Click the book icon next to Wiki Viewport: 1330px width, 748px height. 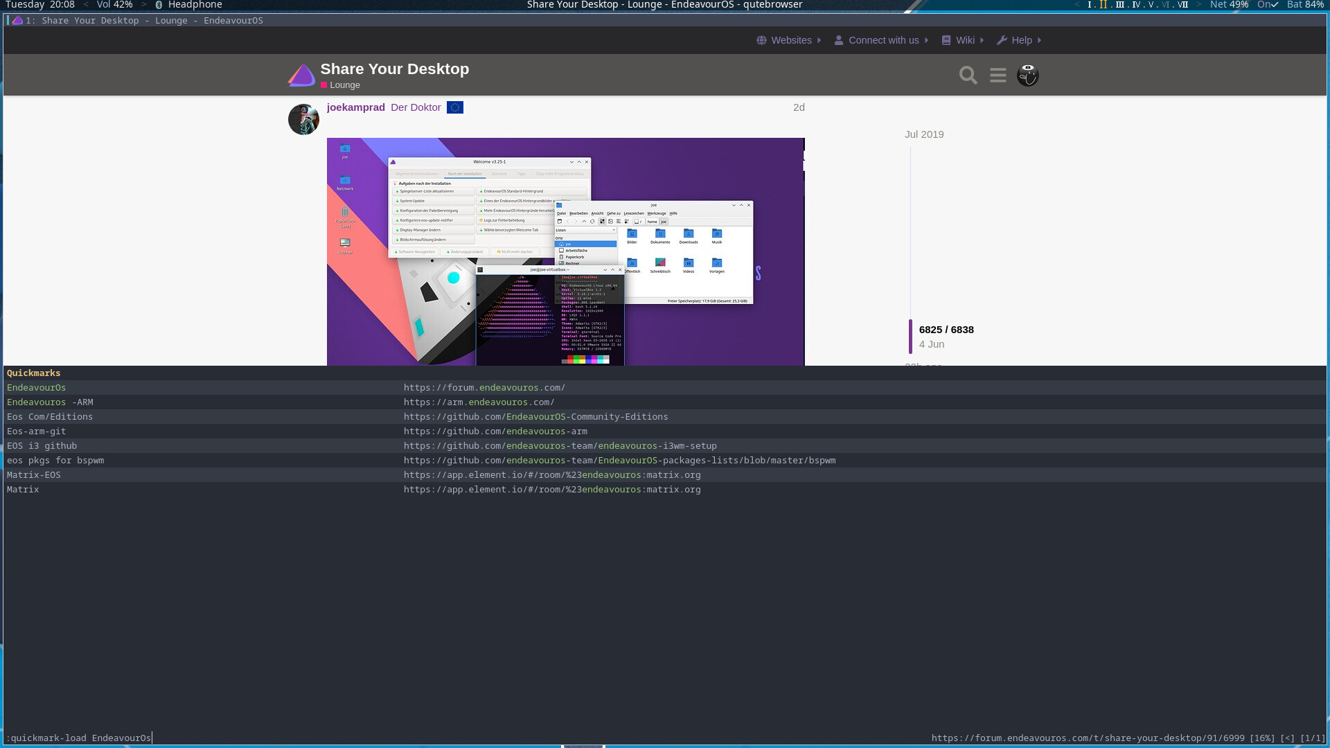coord(946,40)
